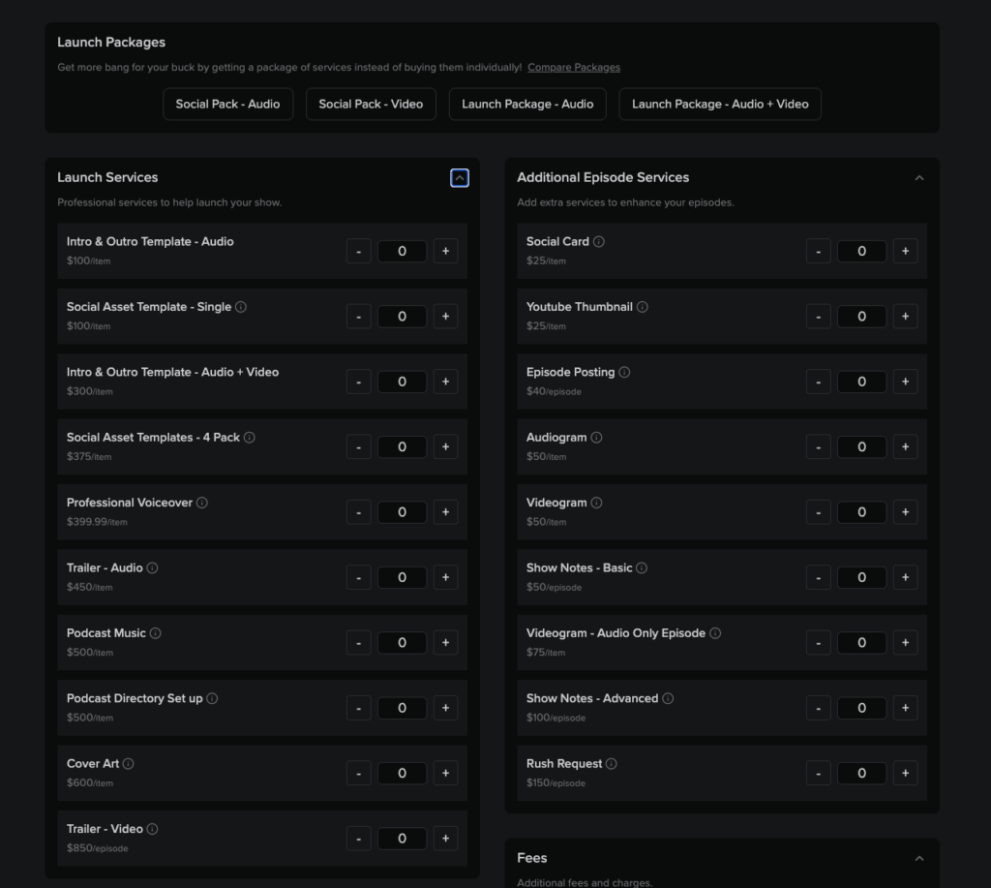Collapse the Launch Services section
The height and width of the screenshot is (888, 991).
pyautogui.click(x=460, y=178)
